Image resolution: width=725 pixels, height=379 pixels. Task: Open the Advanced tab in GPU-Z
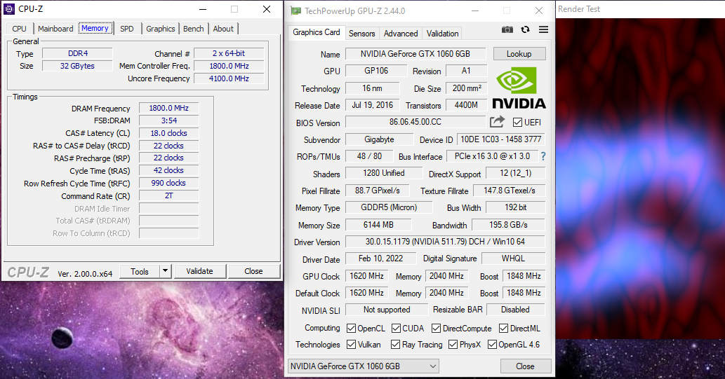(x=401, y=33)
